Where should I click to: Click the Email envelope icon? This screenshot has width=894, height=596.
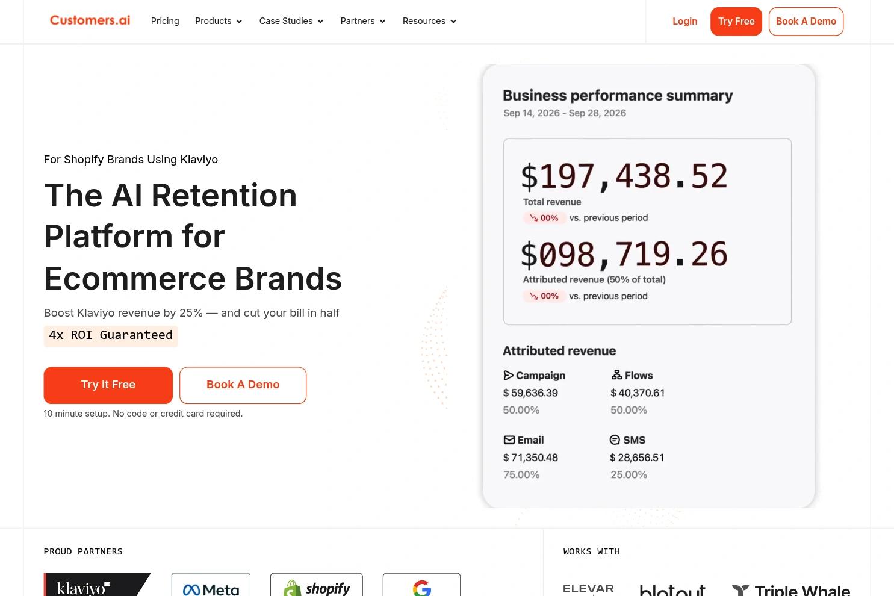pos(509,440)
